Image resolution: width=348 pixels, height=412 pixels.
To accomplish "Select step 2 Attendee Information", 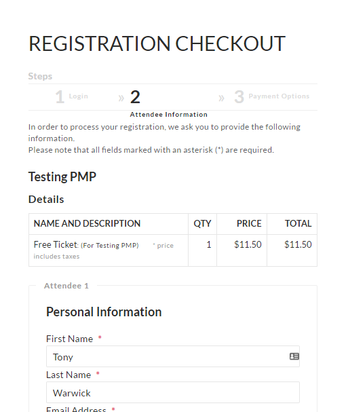I will [x=169, y=104].
